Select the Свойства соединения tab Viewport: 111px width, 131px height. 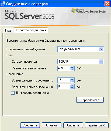click(31, 30)
